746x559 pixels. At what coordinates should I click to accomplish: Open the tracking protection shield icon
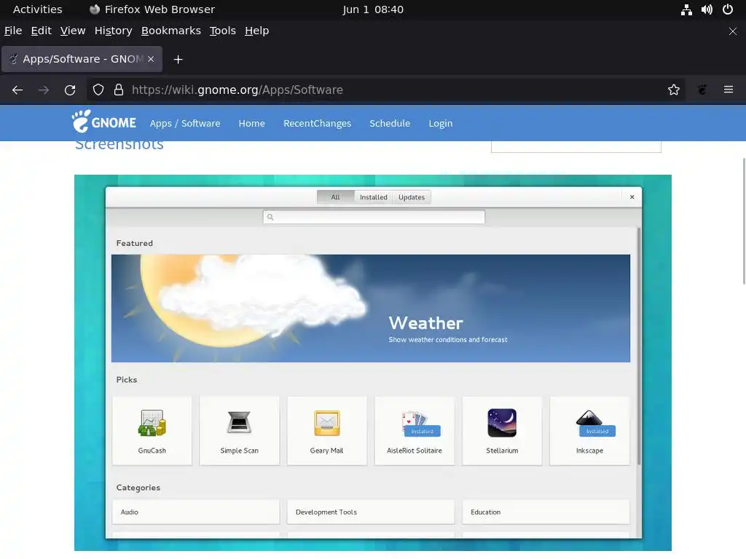tap(98, 90)
